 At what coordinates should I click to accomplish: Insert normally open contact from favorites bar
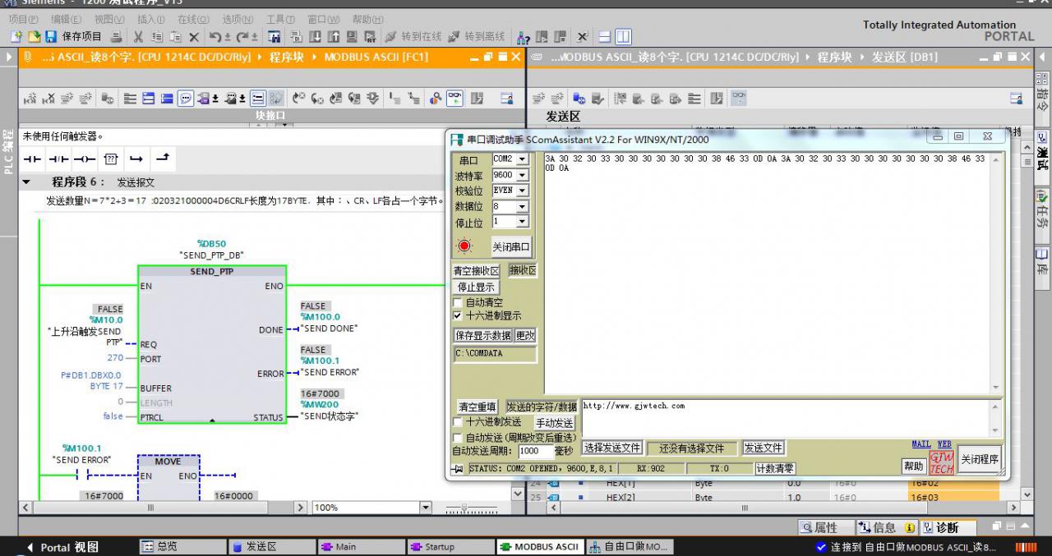click(32, 159)
